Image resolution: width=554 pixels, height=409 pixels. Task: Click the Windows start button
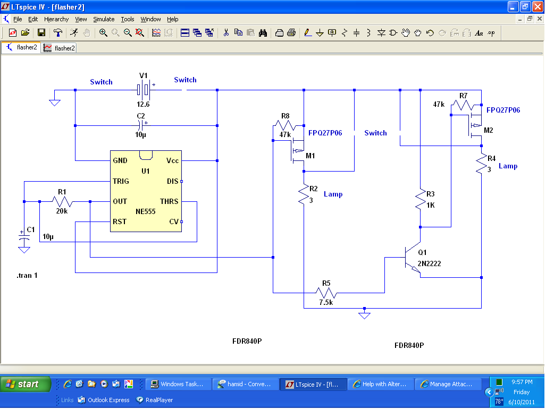click(x=26, y=384)
